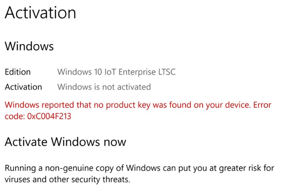The width and height of the screenshot is (285, 192).
Task: Click the word "Error" ending the red line
Action: pos(262,105)
